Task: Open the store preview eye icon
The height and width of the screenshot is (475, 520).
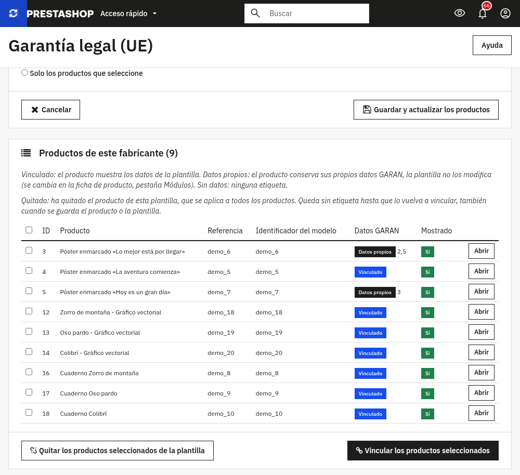Action: (x=459, y=14)
